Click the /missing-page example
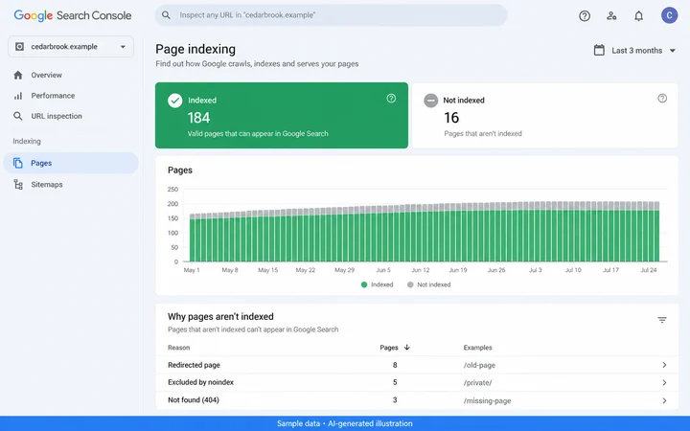The width and height of the screenshot is (690, 431). [487, 400]
